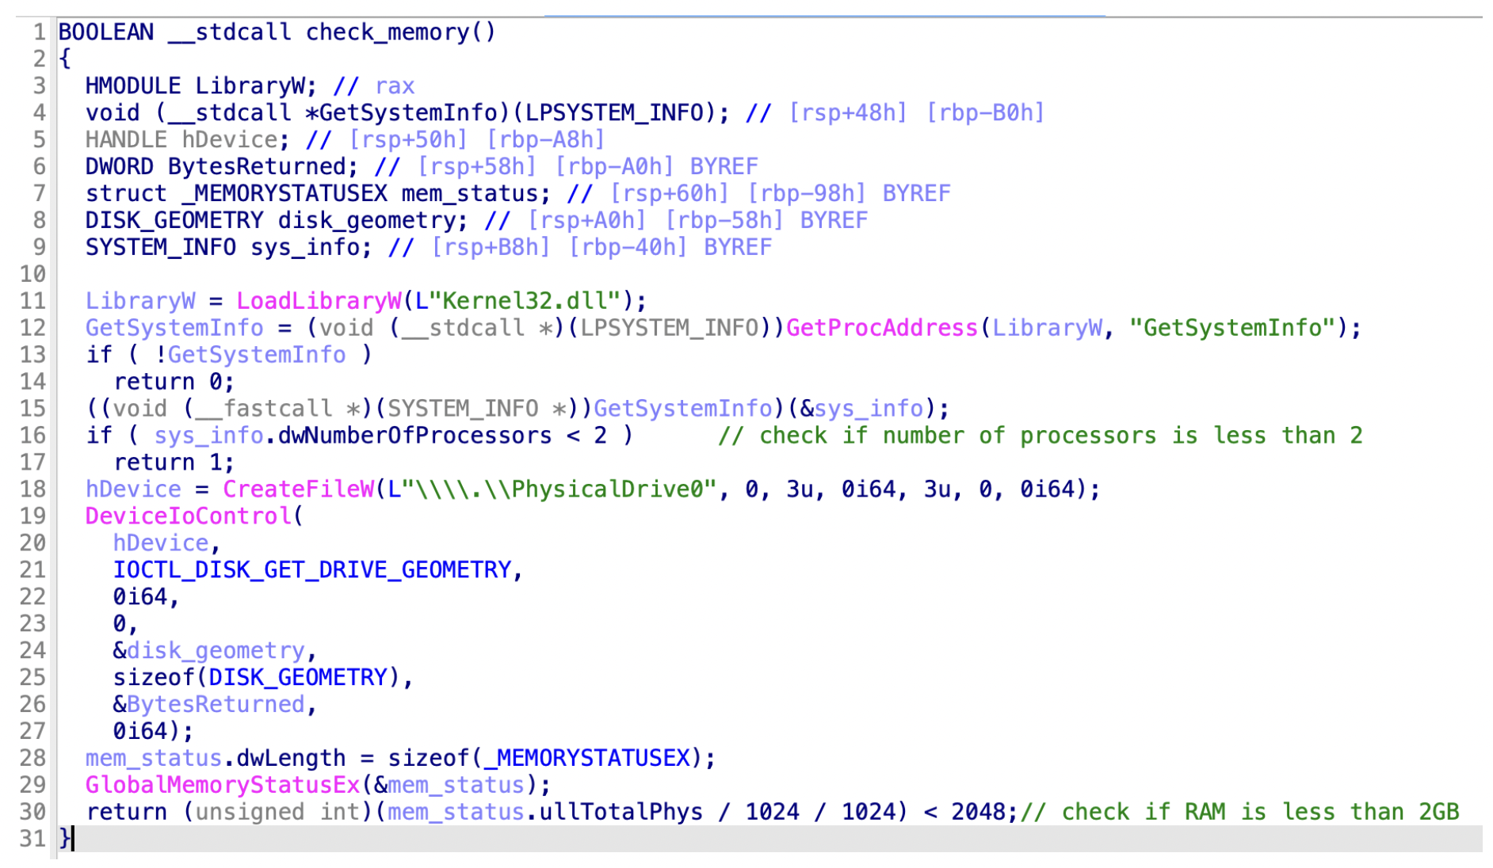Click the opening brace on line 2

click(65, 59)
